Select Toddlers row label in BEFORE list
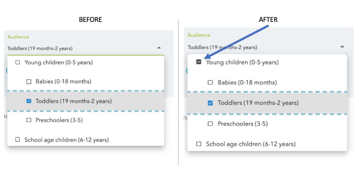 (74, 101)
